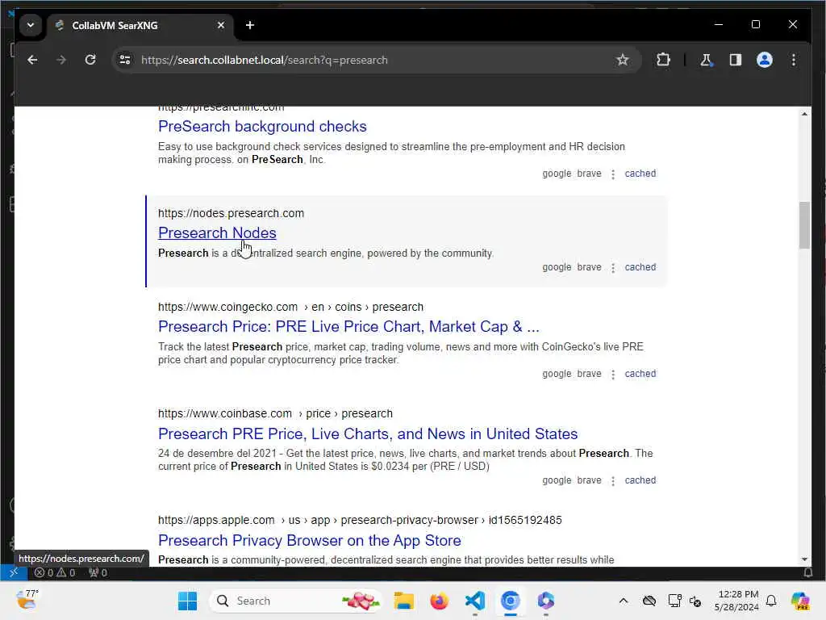Click the taskbar Search box
Image resolution: width=826 pixels, height=620 pixels.
coord(295,601)
